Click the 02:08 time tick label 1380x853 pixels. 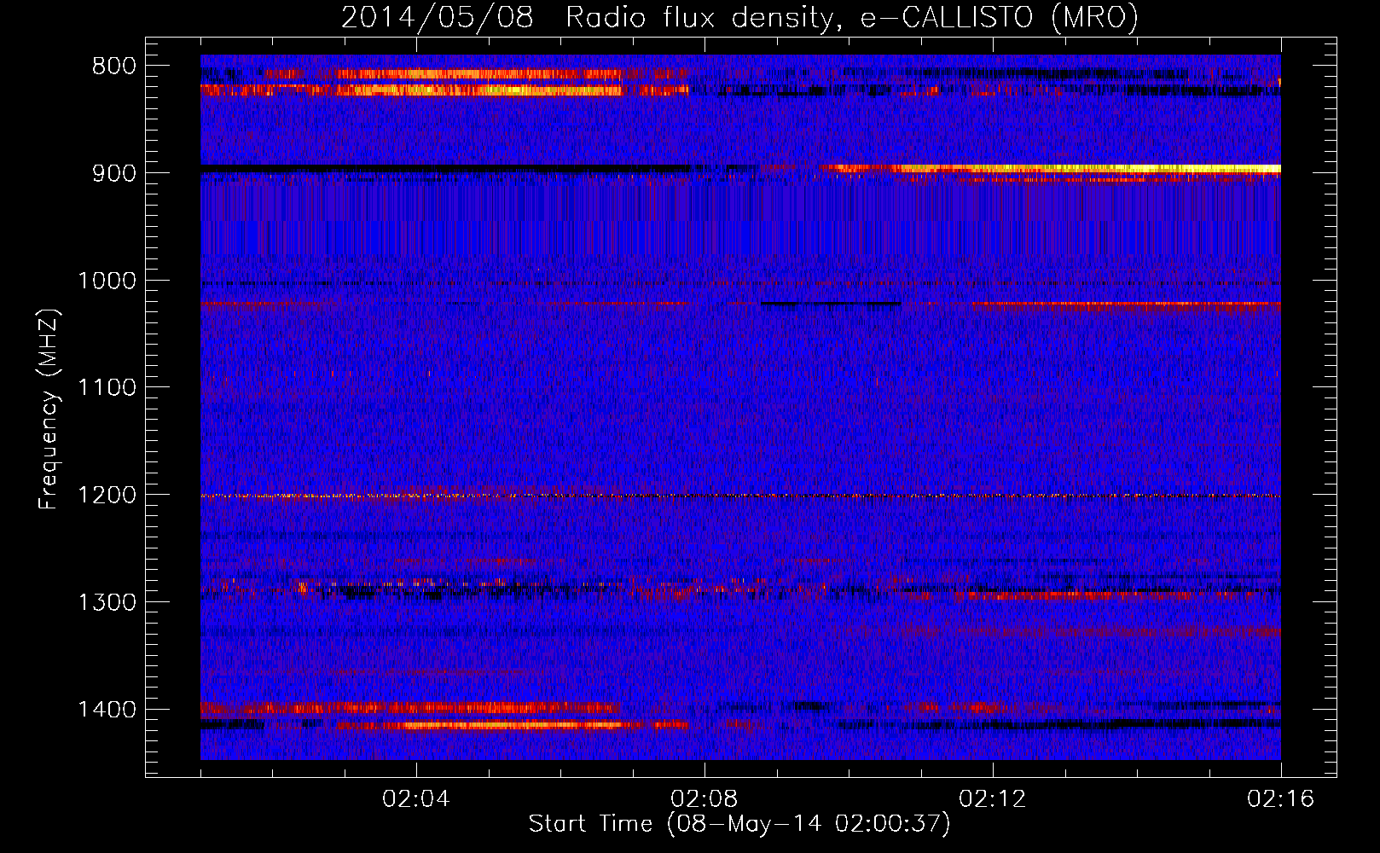(704, 799)
